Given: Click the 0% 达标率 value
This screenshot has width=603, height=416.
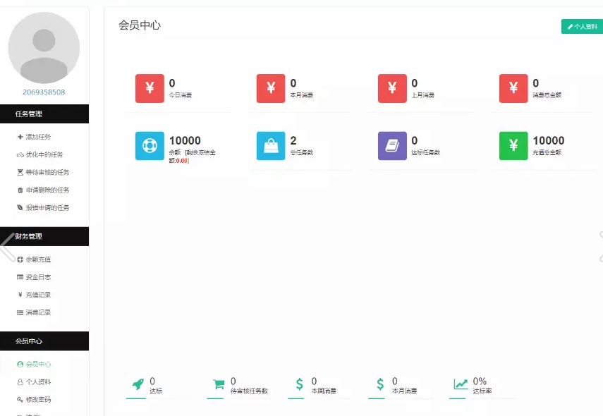Looking at the screenshot, I should point(480,381).
